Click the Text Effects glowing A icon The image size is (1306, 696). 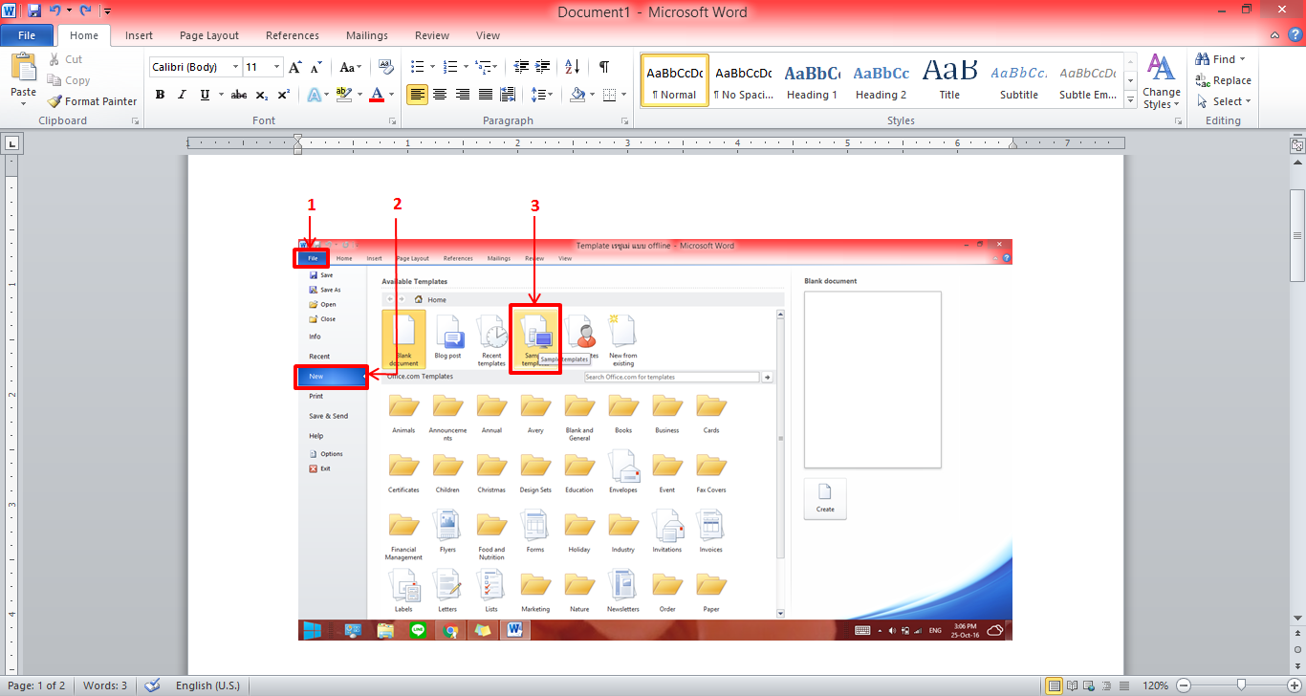point(313,95)
